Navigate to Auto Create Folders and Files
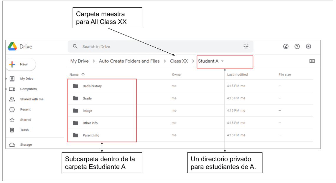Screen dimensions: 336x183 [129, 61]
